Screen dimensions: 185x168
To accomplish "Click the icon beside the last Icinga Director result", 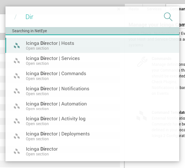I will 17,151.
